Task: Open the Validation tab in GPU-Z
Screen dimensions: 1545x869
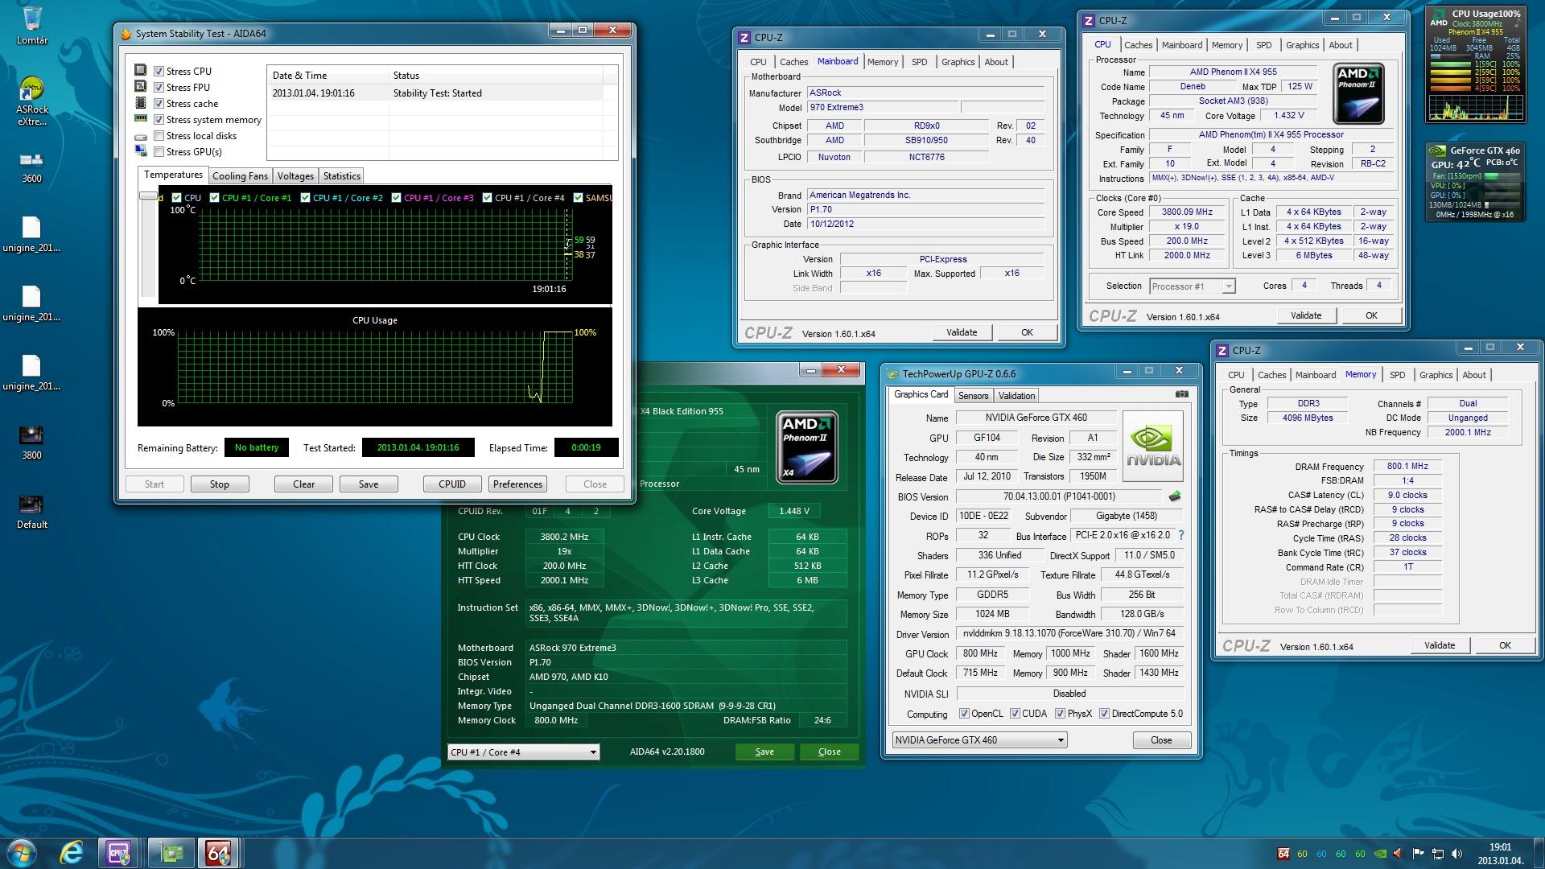Action: pos(1016,396)
